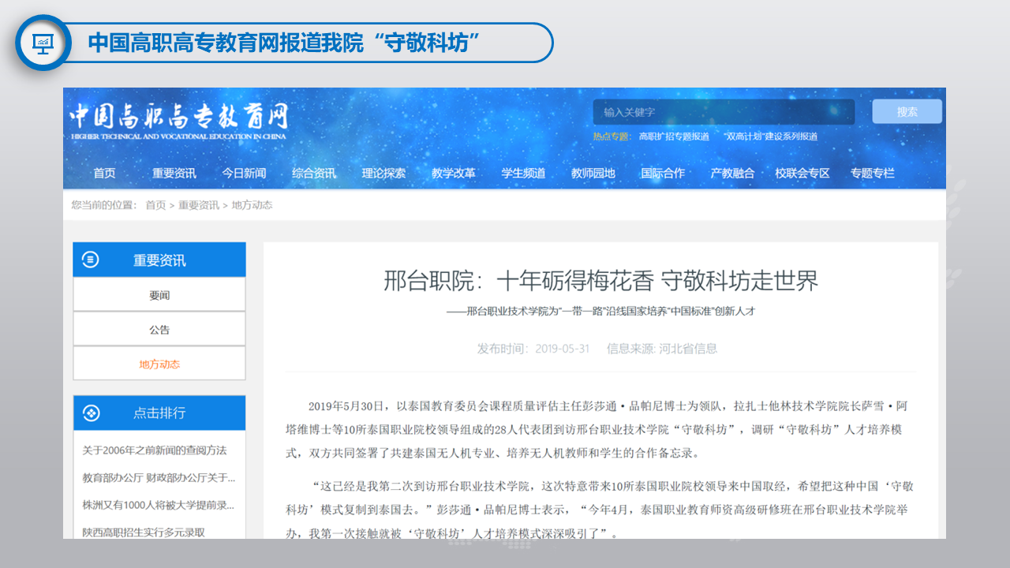The height and width of the screenshot is (568, 1010).
Task: Select 国际合作 in the navigation bar
Action: pyautogui.click(x=663, y=173)
